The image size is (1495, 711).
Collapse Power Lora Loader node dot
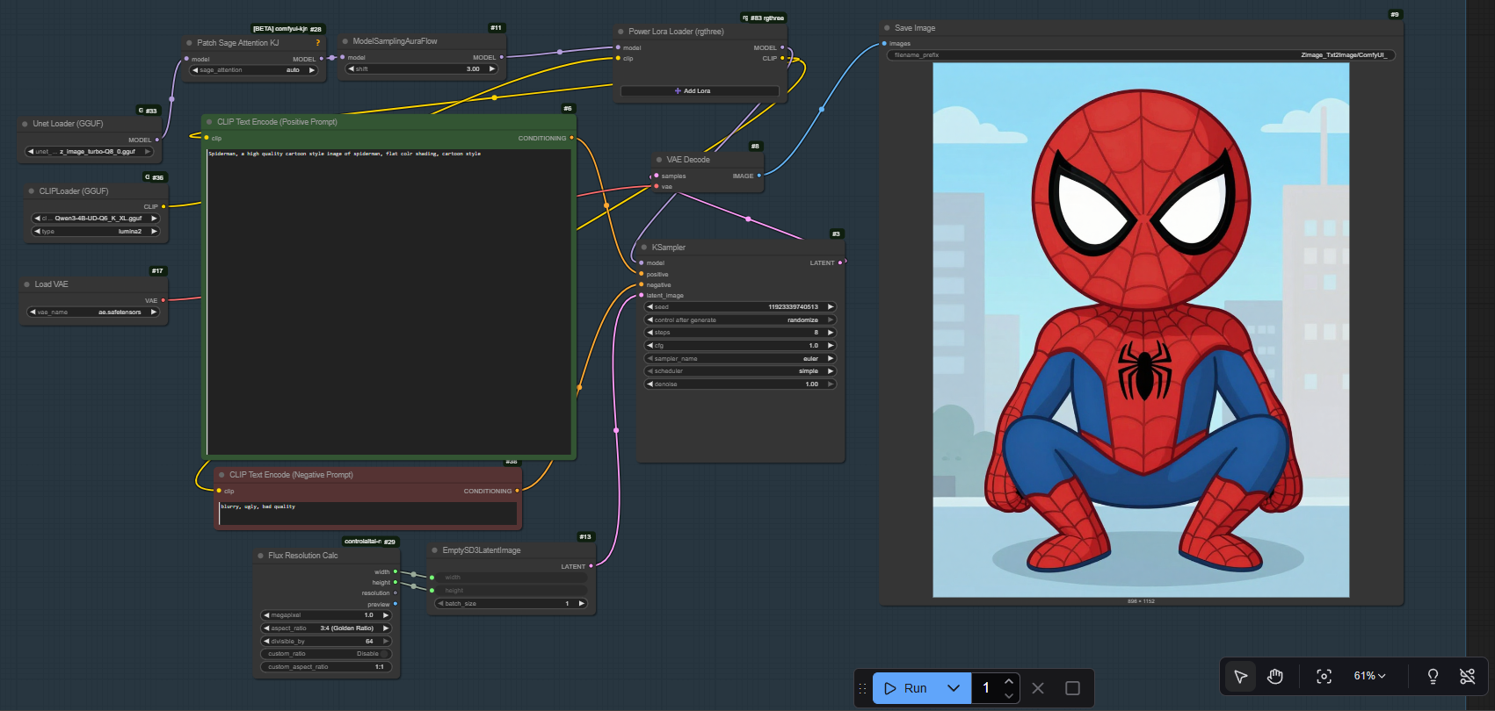pos(621,32)
